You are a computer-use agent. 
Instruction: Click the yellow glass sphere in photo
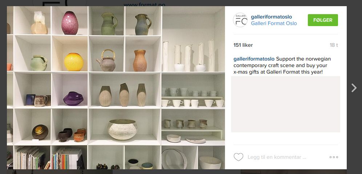click(x=74, y=62)
